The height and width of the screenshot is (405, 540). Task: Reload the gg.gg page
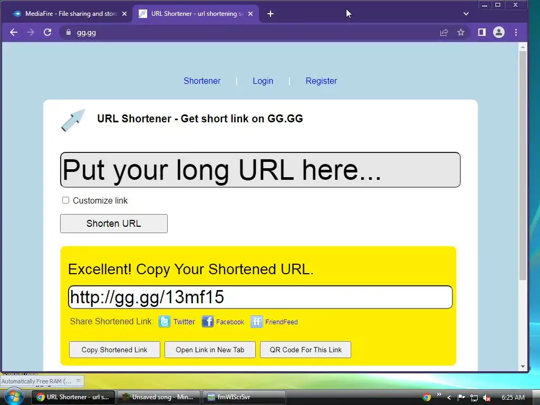(x=47, y=32)
